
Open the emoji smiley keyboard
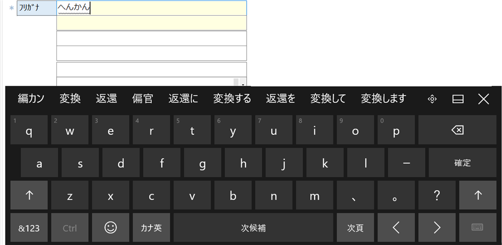[110, 228]
